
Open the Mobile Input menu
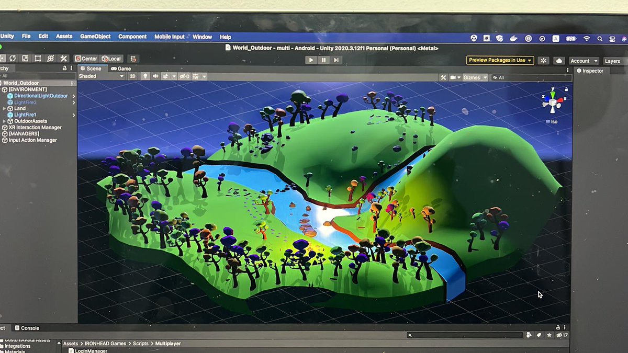170,37
